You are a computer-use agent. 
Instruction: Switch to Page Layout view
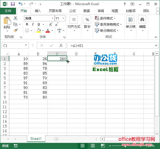pyautogui.click(x=93, y=146)
